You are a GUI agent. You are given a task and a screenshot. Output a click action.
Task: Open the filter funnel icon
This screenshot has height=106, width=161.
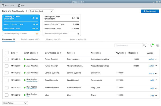pyautogui.click(x=151, y=45)
